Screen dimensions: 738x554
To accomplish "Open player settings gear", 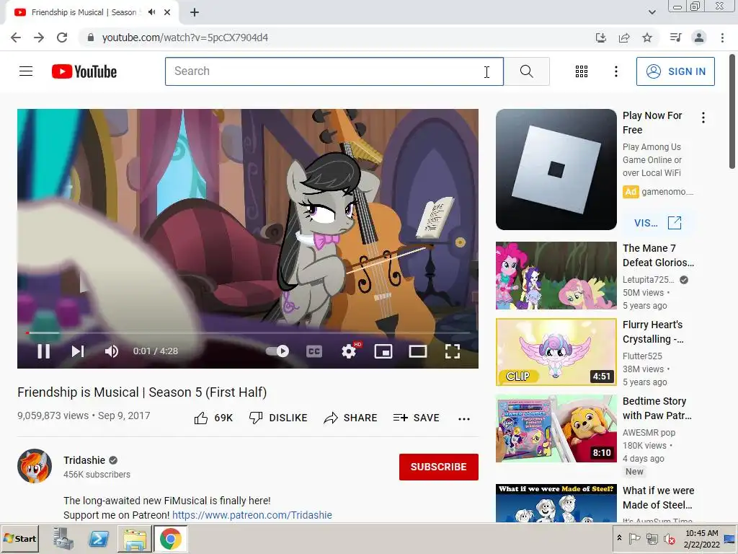I will 349,351.
